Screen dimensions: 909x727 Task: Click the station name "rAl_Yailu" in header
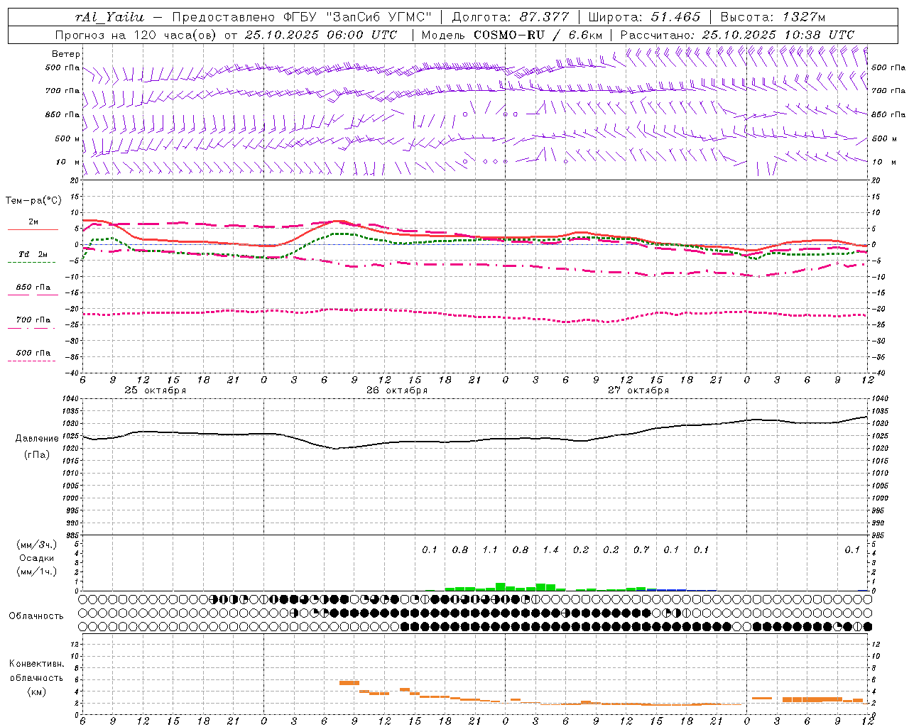click(x=109, y=17)
